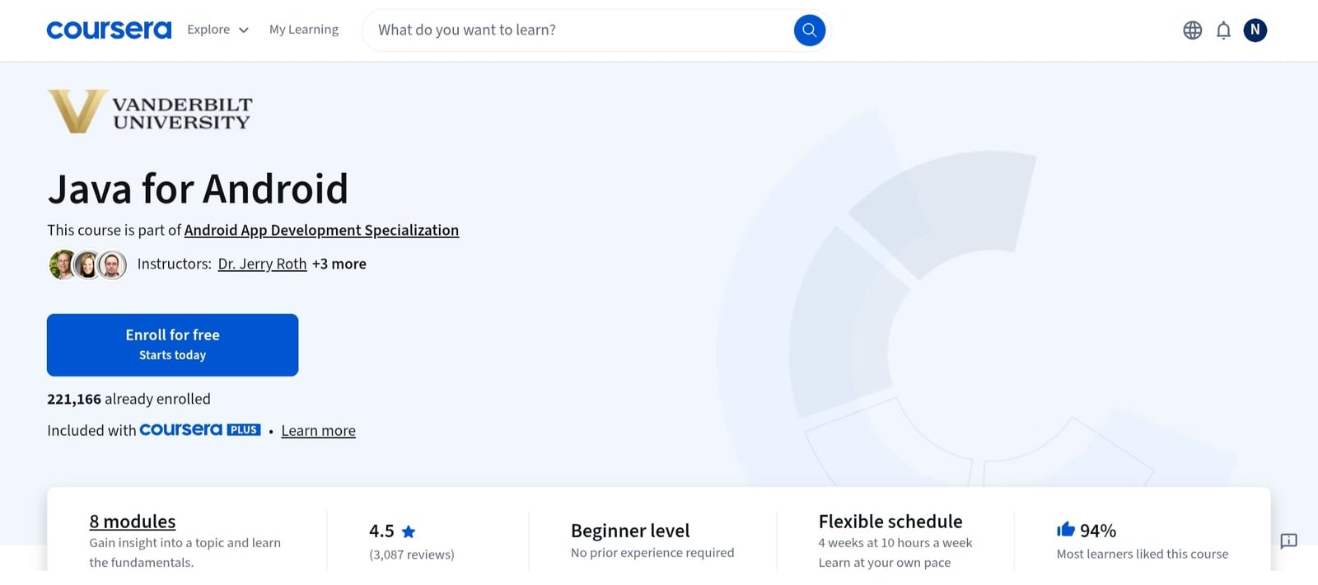Click the Coursera Plus badge
The image size is (1318, 585).
tap(200, 430)
